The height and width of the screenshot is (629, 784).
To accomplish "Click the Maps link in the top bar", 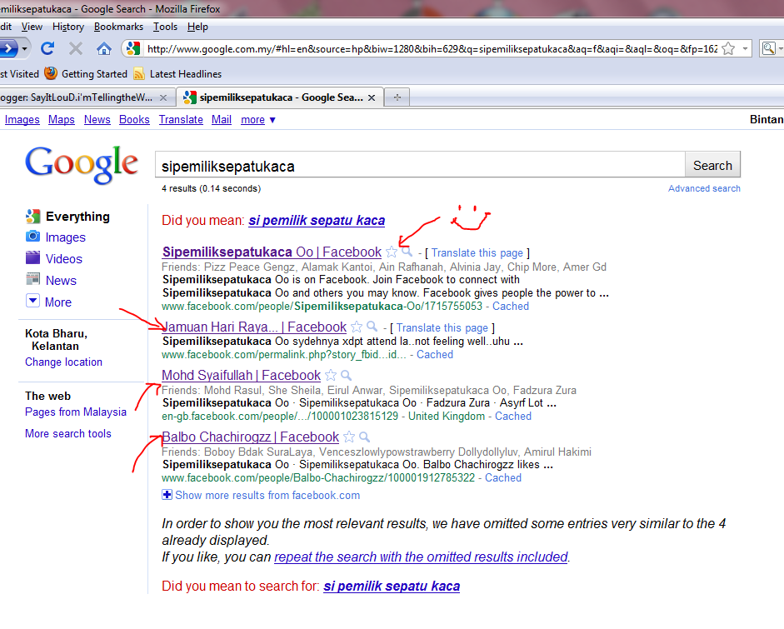I will coord(61,119).
